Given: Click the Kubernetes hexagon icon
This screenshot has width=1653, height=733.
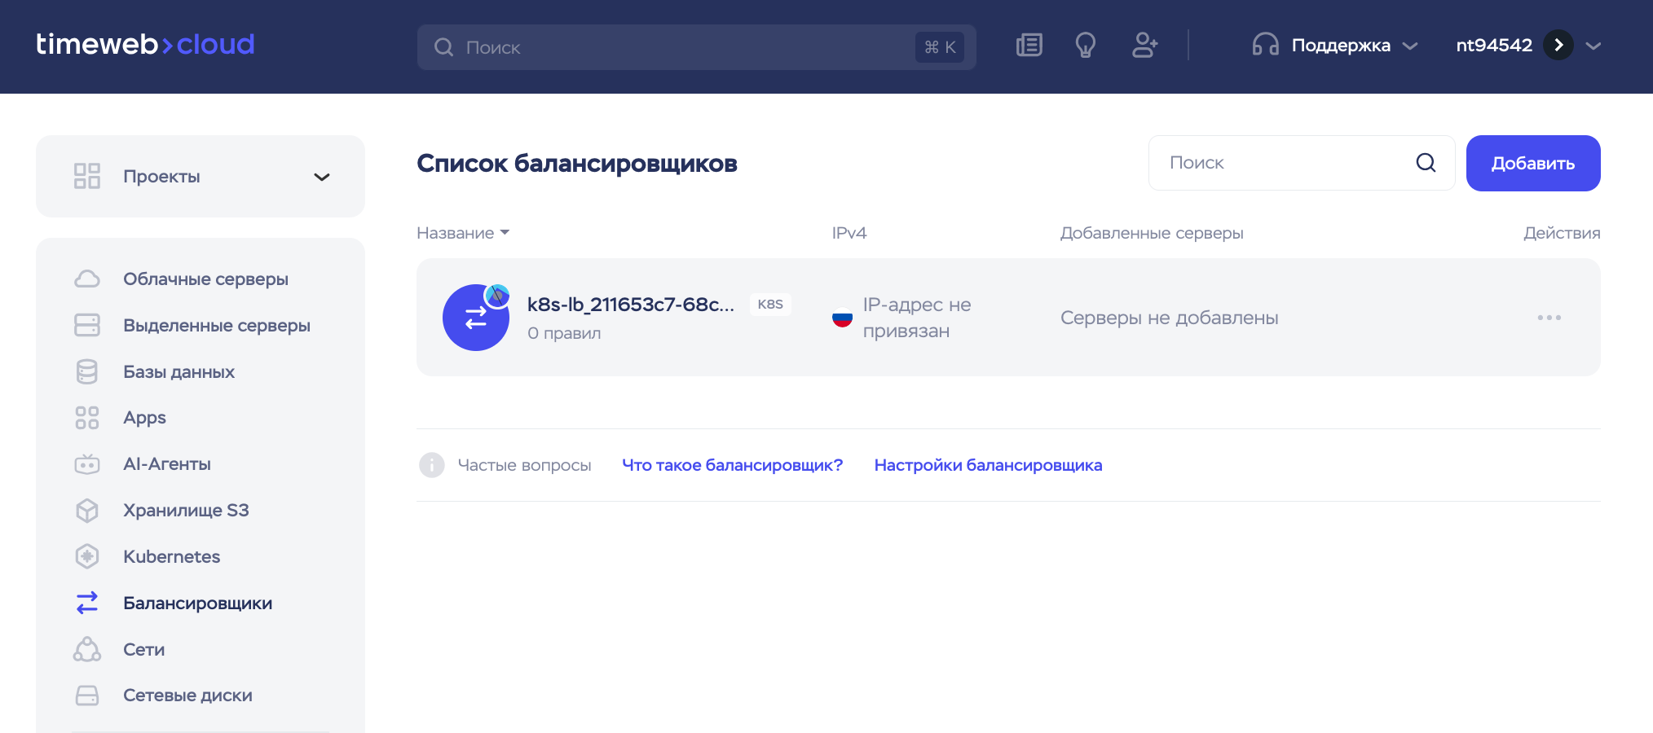Looking at the screenshot, I should tap(87, 556).
